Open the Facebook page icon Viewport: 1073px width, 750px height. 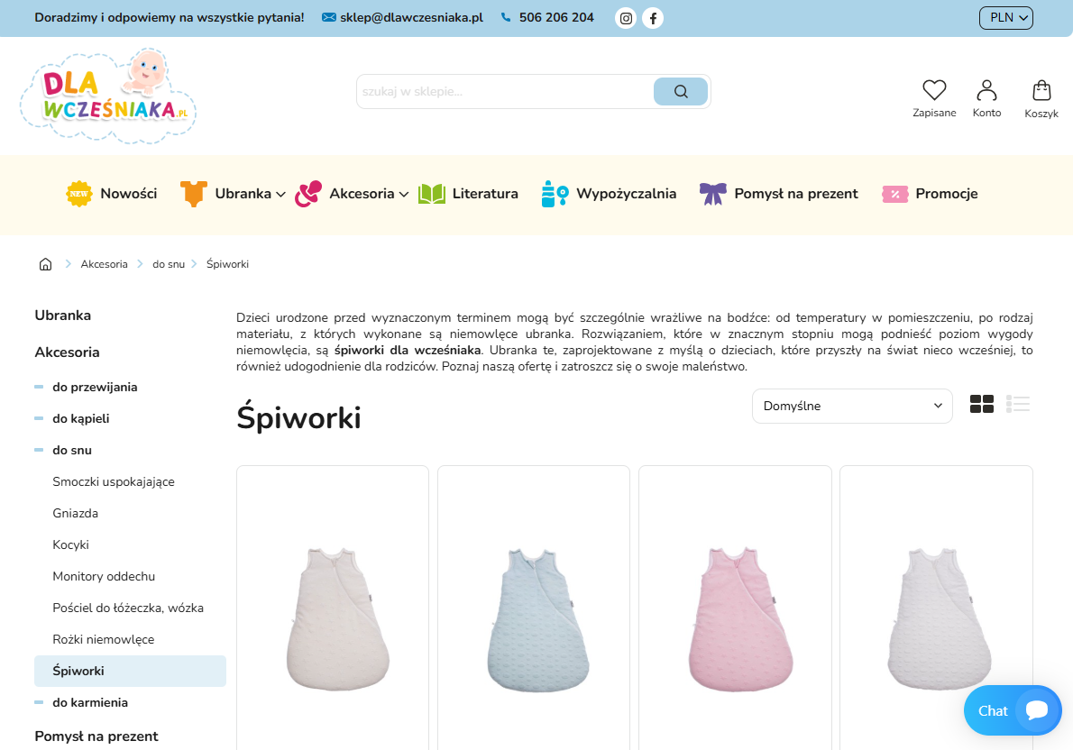coord(653,18)
